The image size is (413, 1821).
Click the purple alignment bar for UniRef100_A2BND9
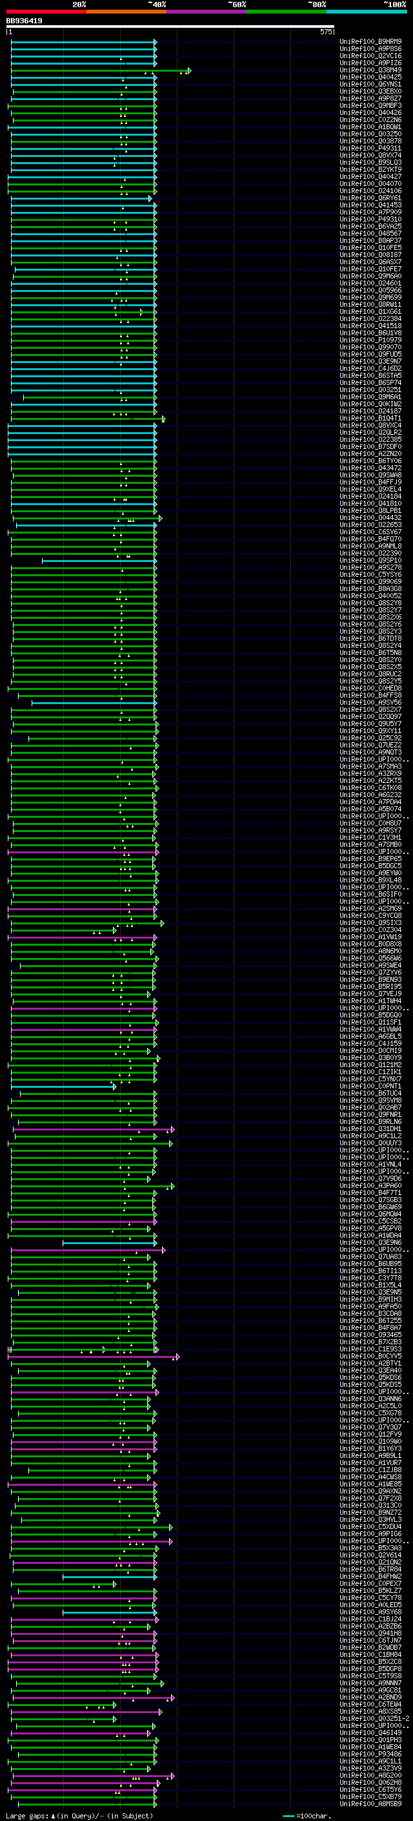pos(93,1698)
